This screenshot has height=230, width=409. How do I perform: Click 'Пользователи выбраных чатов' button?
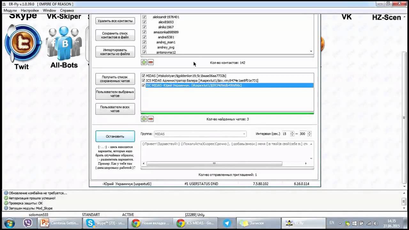point(115,94)
